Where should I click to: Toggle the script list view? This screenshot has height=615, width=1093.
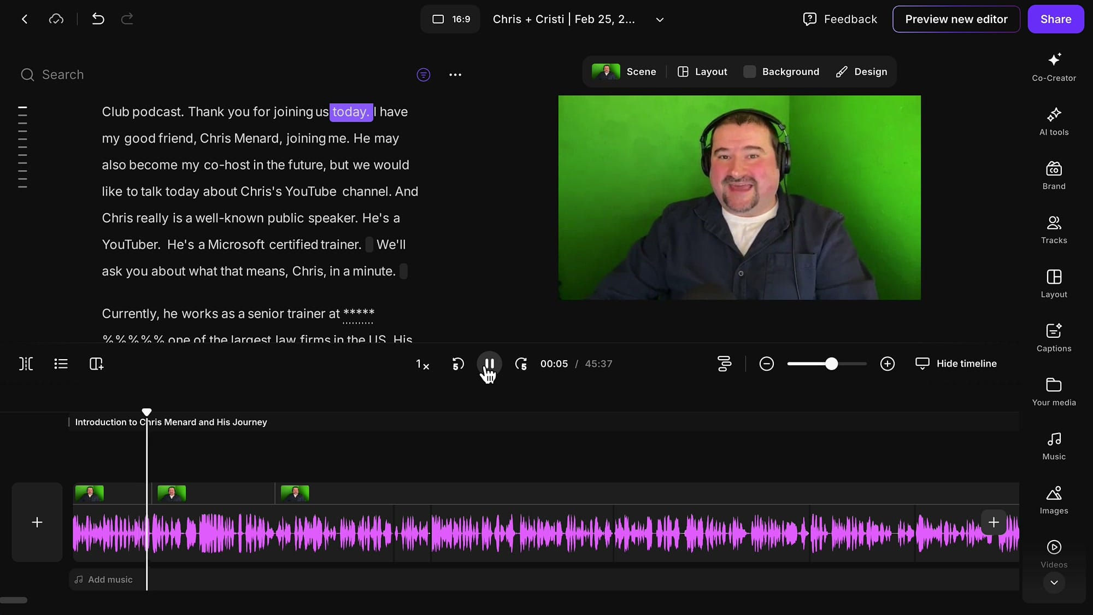[x=61, y=364]
